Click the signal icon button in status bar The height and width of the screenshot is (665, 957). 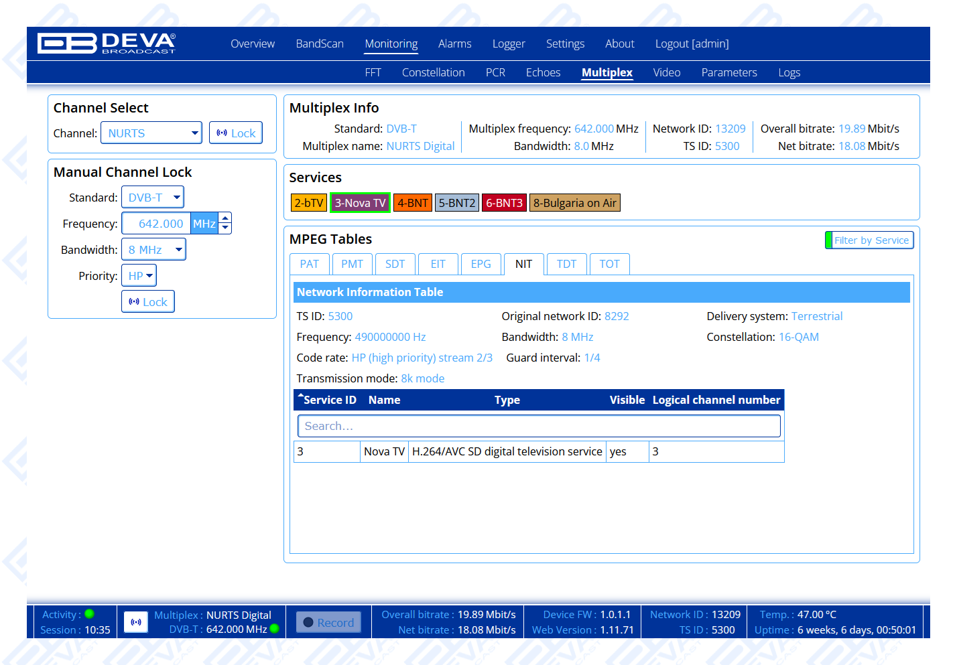136,622
